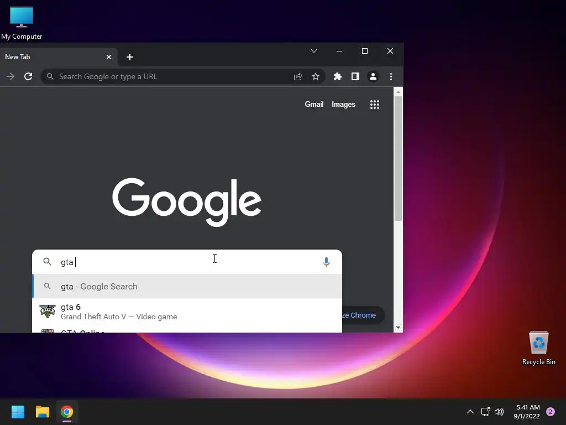Screen dimensions: 566x425
Task: Toggle the Chrome side panel
Action: coord(355,76)
